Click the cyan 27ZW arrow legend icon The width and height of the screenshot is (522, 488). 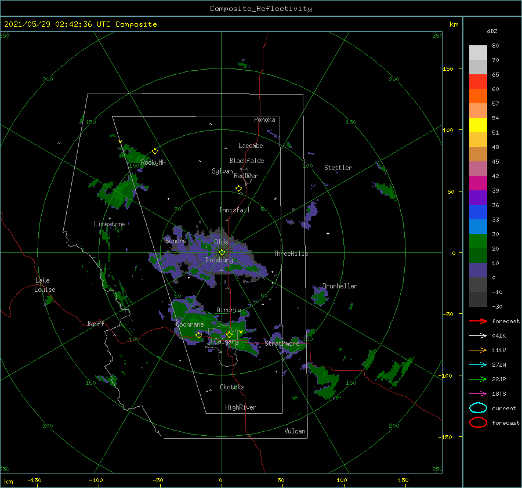(478, 365)
